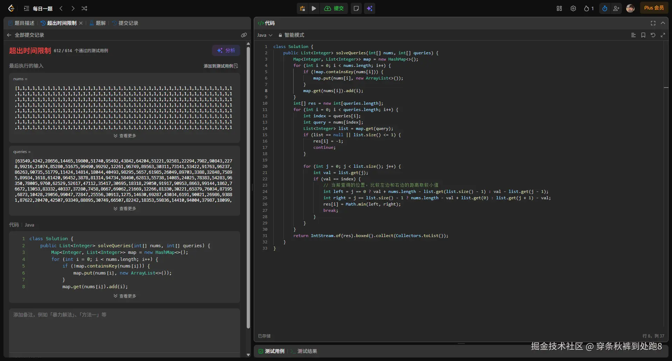This screenshot has width=672, height=361.
Task: Format the code using the format icon
Action: 633,35
